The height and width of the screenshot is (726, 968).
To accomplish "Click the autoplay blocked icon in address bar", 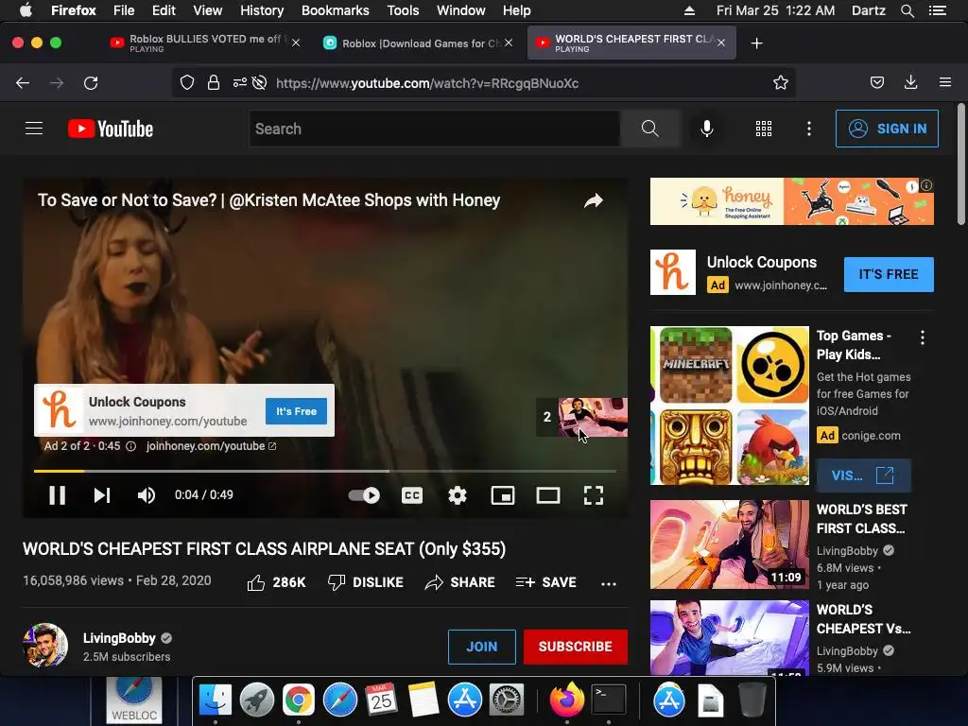I will (260, 83).
